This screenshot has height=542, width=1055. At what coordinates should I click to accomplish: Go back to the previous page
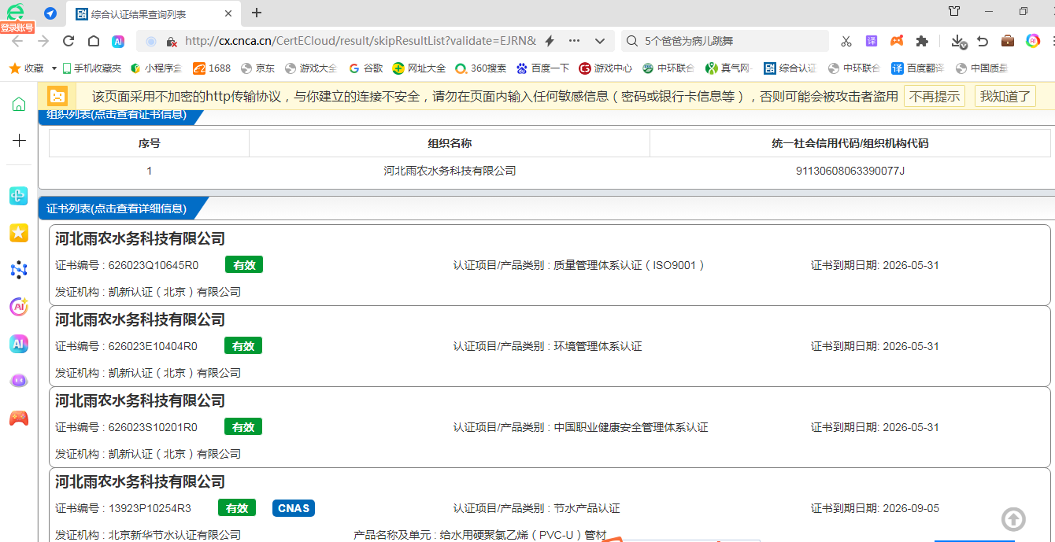[17, 41]
